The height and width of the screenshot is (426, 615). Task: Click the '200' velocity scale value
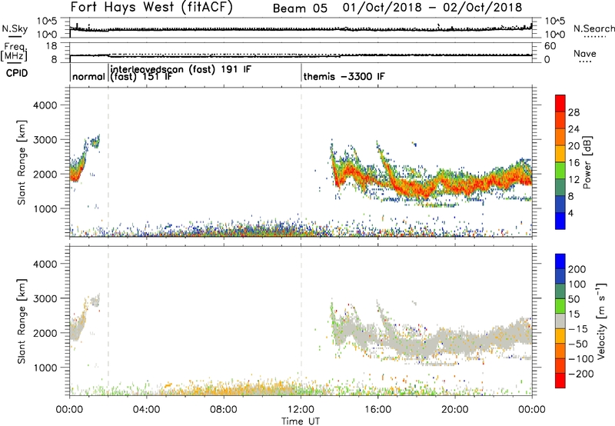point(577,269)
